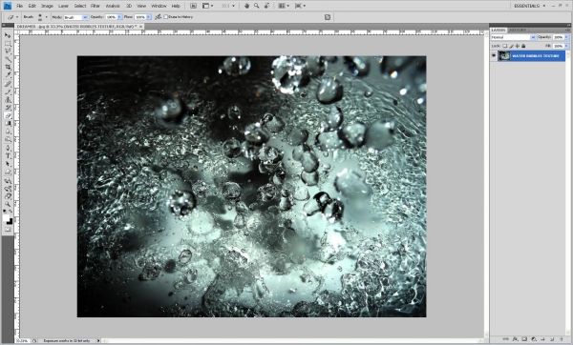
Task: Select the Pen tool
Action: 8,148
